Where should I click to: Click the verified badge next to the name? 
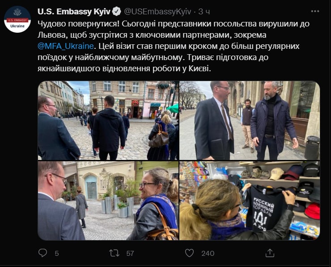coord(116,11)
